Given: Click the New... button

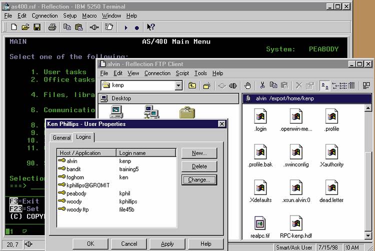Looking at the screenshot, I should pyautogui.click(x=199, y=153).
